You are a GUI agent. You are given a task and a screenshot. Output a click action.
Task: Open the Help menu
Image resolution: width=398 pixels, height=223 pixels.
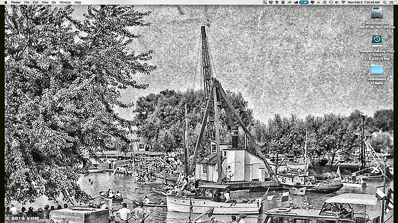78,2
